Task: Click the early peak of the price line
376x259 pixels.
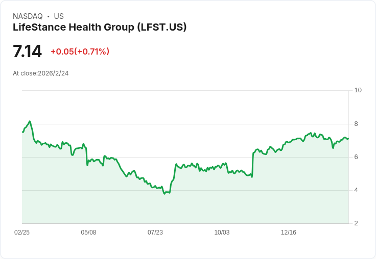Action: click(x=30, y=121)
